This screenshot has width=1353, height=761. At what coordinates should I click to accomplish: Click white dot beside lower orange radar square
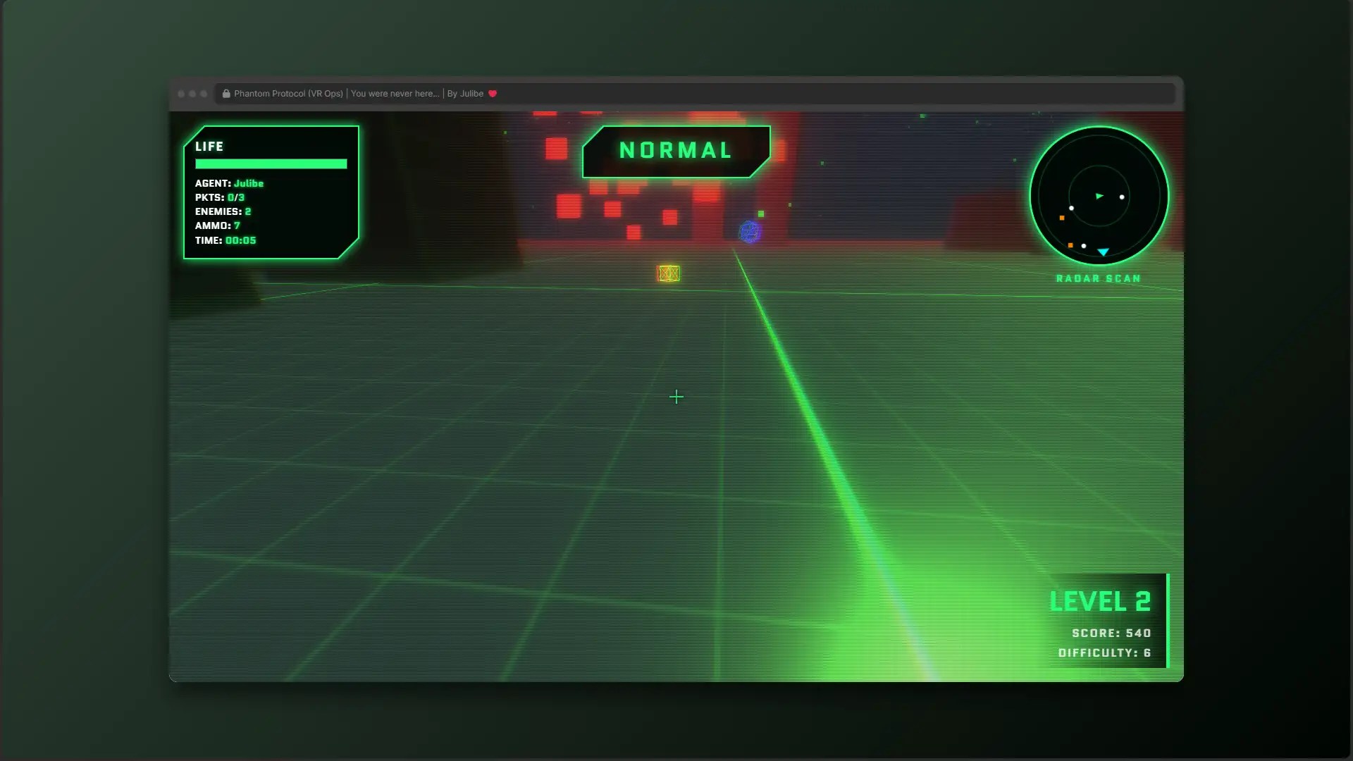tap(1084, 246)
